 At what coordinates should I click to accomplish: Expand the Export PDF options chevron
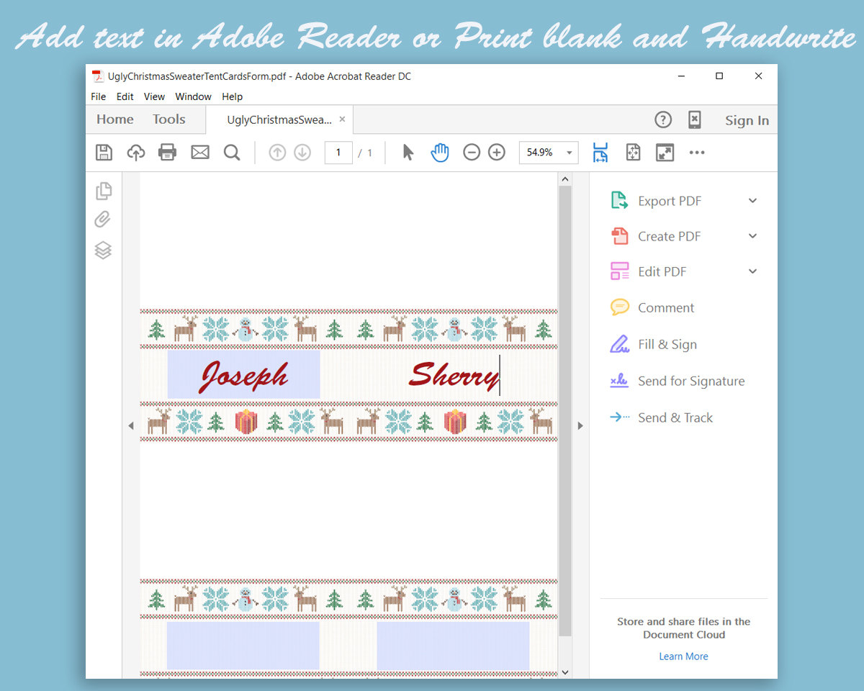point(752,201)
